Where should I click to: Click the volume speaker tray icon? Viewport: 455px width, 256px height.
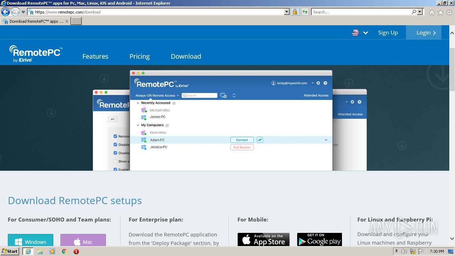coord(404,251)
